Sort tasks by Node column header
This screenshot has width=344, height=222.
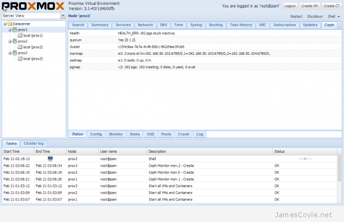[82, 152]
